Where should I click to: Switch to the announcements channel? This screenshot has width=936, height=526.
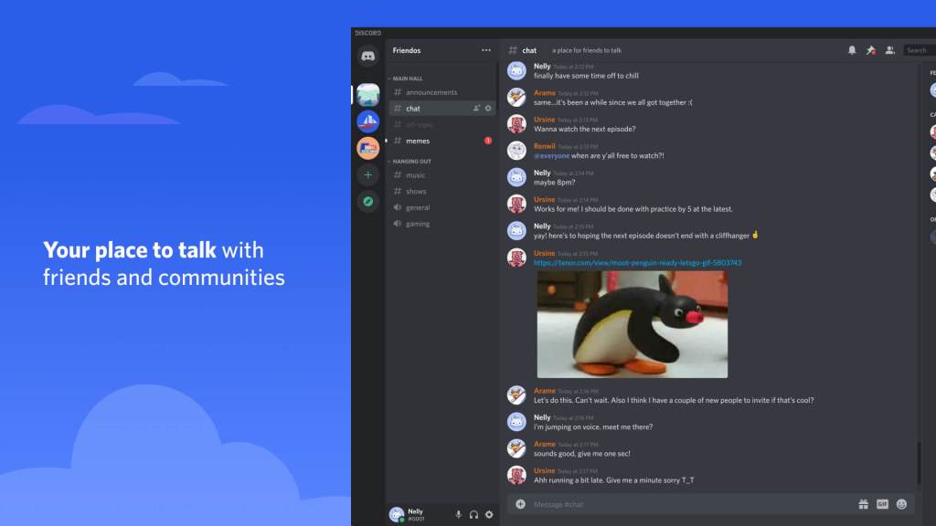[x=431, y=92]
